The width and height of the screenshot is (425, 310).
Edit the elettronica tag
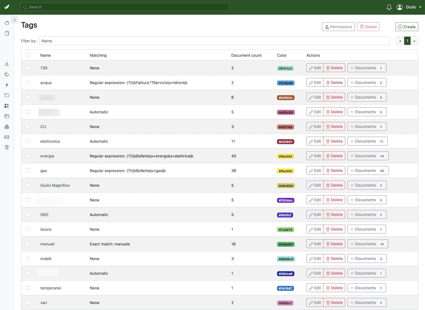coord(315,141)
